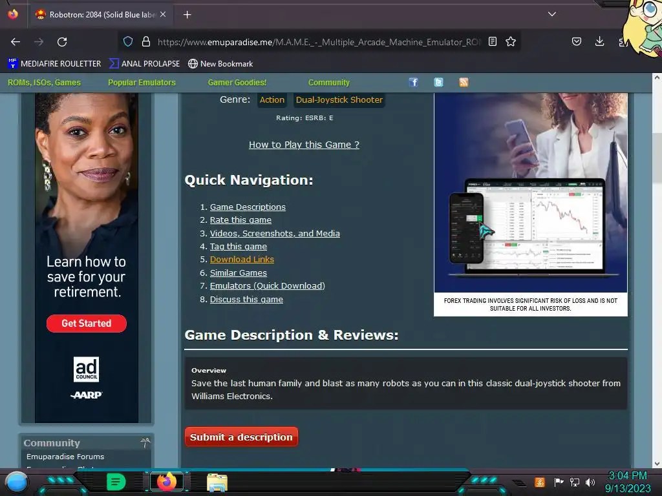Open the volume speaker tray icon
Image resolution: width=662 pixels, height=496 pixels.
coord(590,482)
